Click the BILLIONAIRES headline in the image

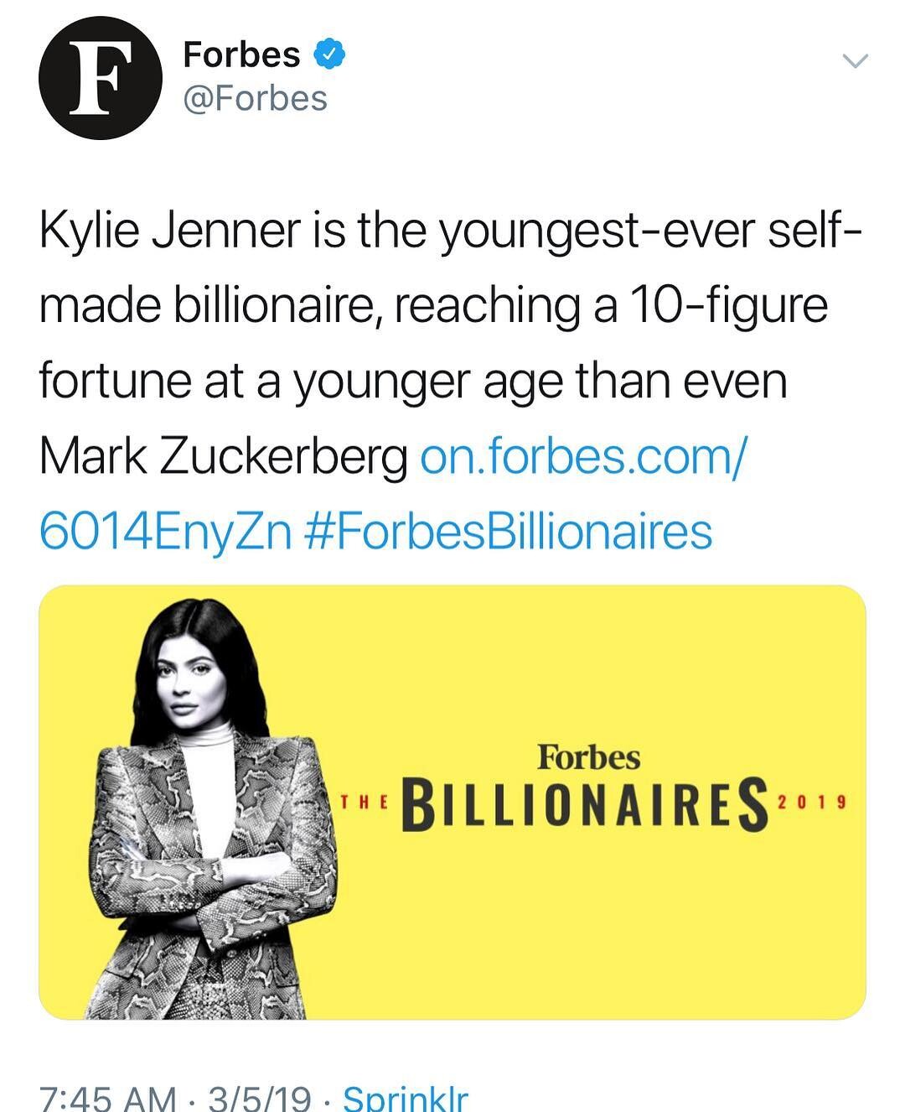tap(586, 804)
